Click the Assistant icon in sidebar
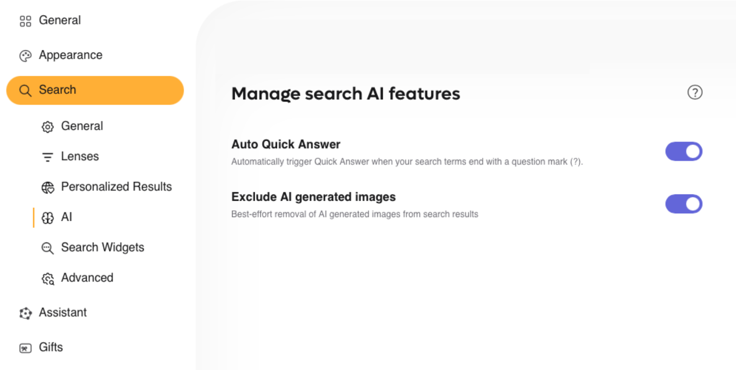This screenshot has width=736, height=370. [25, 313]
